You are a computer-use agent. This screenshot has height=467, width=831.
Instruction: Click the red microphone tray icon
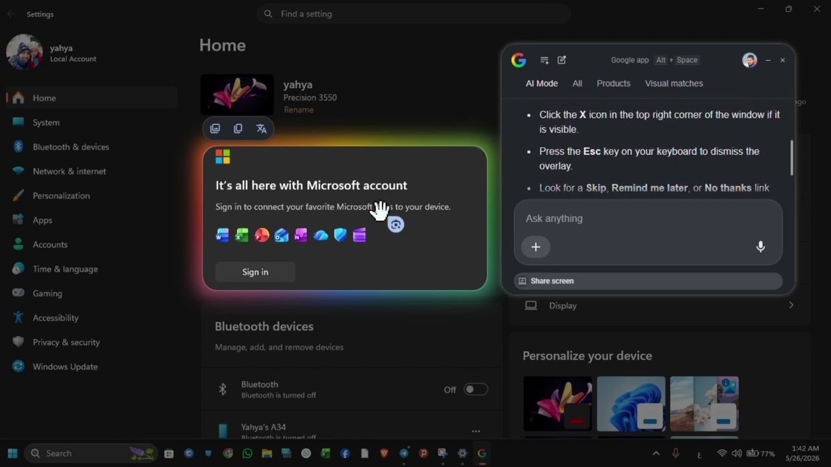(x=676, y=453)
